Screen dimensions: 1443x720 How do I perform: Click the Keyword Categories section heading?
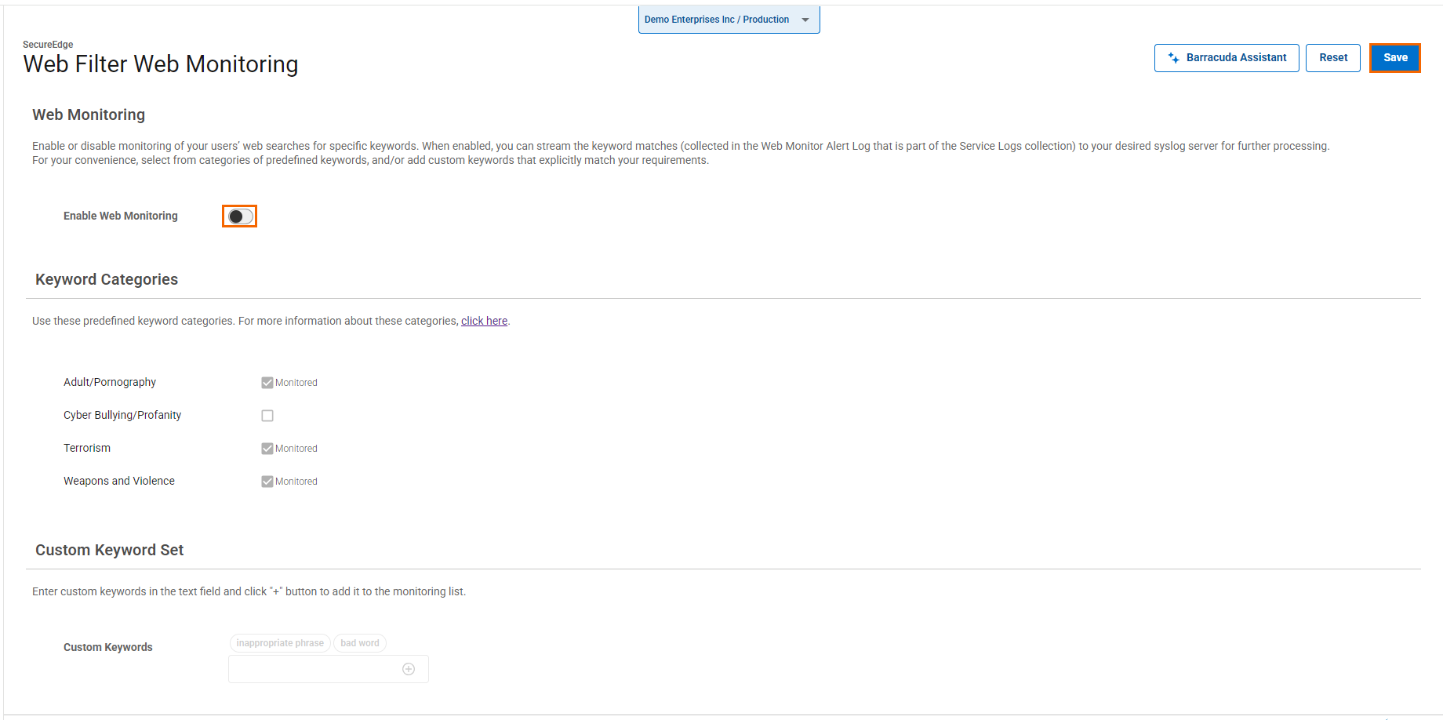click(x=107, y=280)
